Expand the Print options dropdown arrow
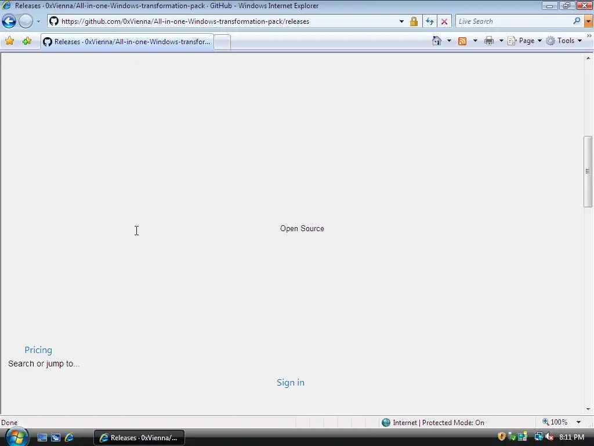 tap(501, 41)
